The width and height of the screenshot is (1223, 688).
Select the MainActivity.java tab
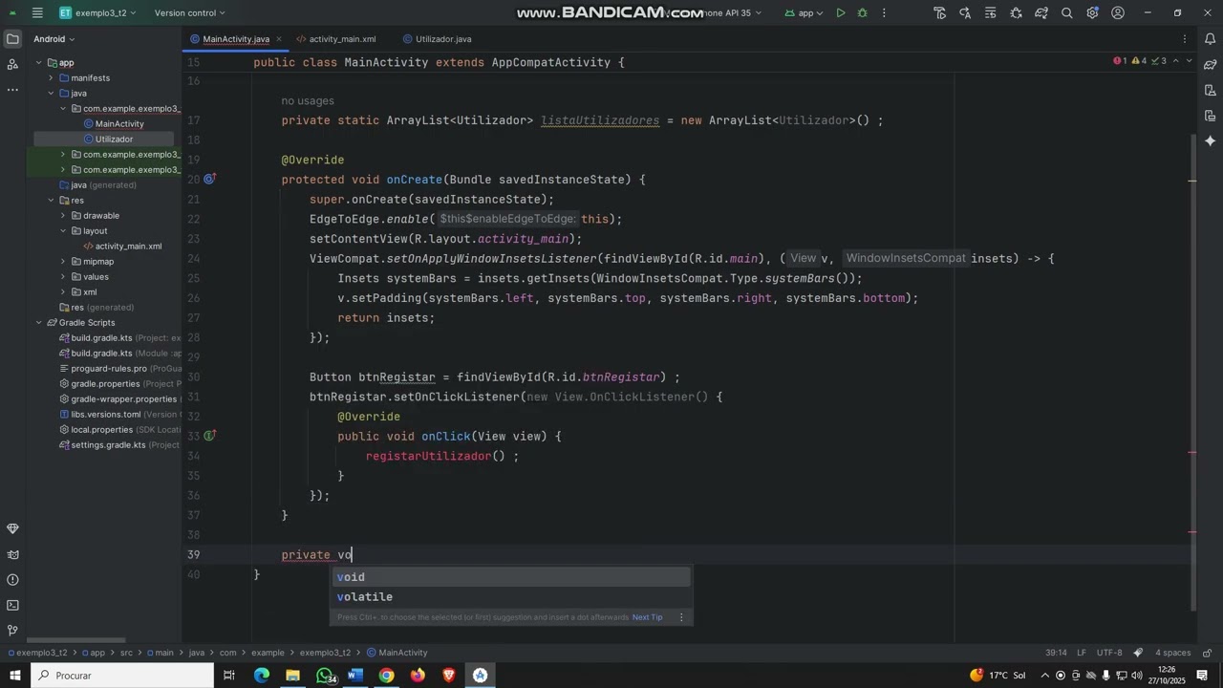(235, 39)
